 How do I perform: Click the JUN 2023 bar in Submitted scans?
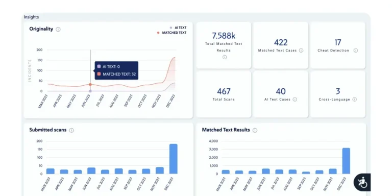(x=91, y=170)
